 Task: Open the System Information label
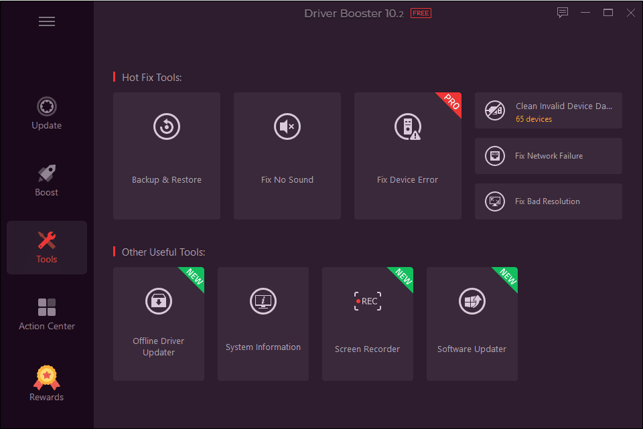263,347
